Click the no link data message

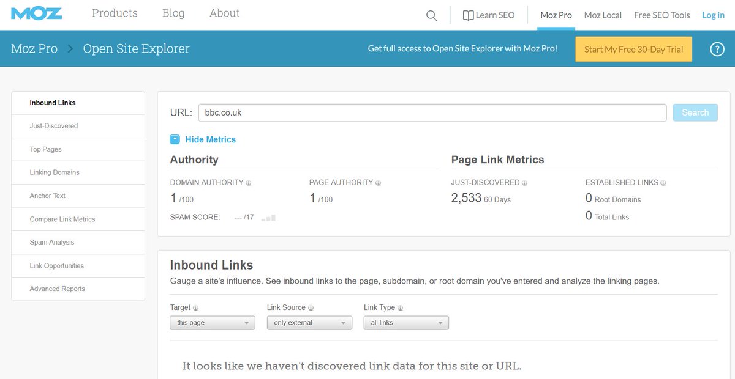point(352,366)
